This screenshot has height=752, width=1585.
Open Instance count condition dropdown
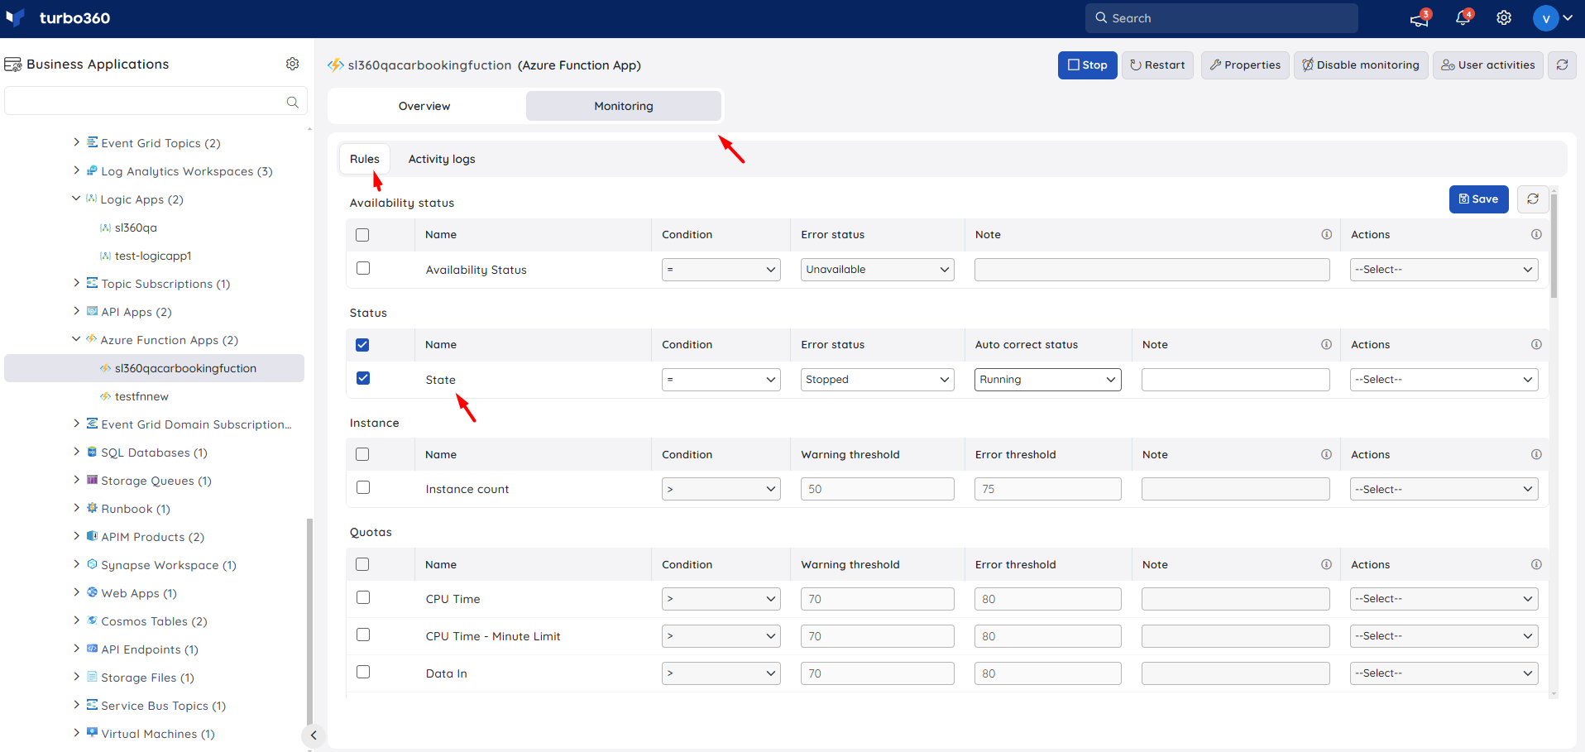[x=721, y=489]
